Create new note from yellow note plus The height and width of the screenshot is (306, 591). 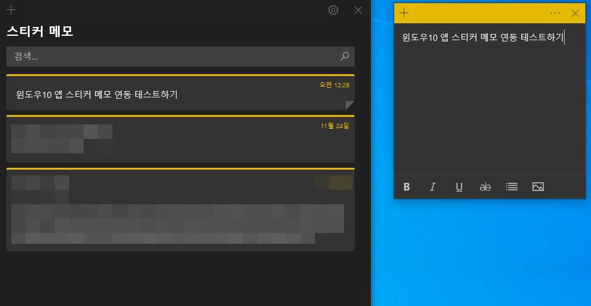(x=404, y=13)
